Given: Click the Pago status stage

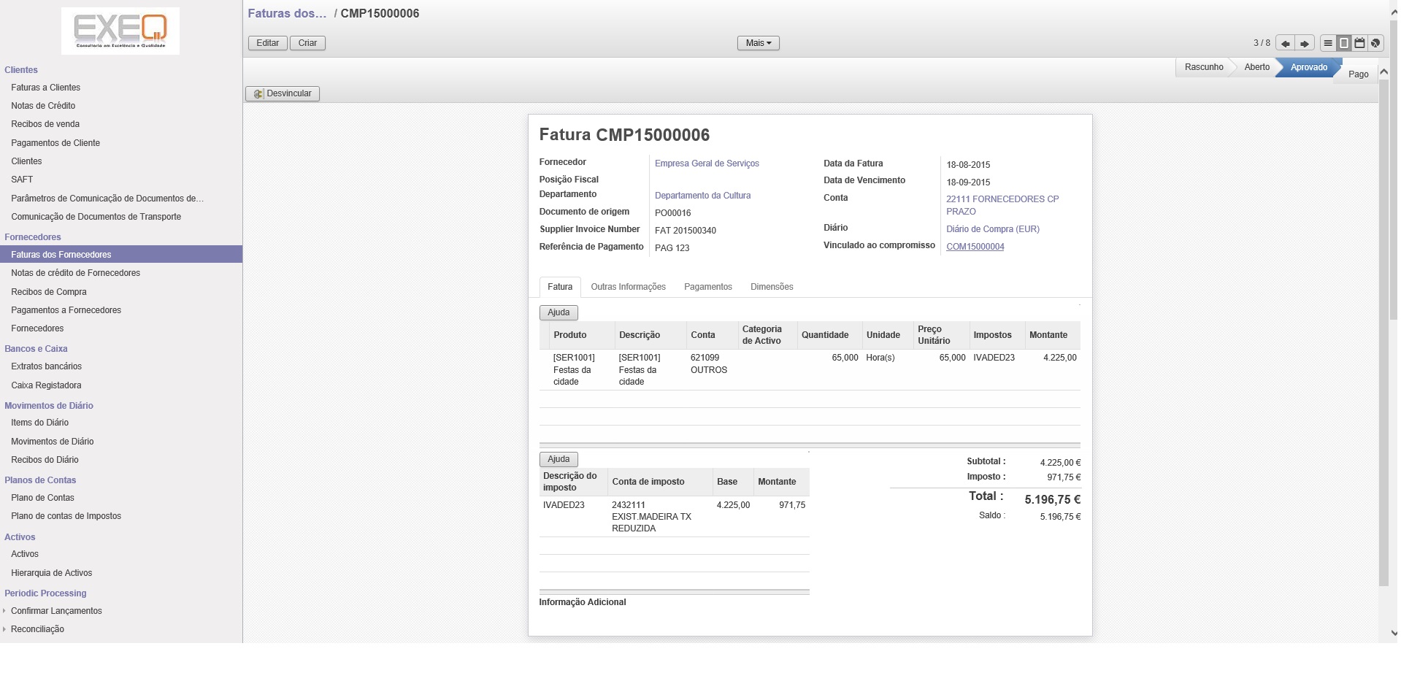Looking at the screenshot, I should 1358,74.
